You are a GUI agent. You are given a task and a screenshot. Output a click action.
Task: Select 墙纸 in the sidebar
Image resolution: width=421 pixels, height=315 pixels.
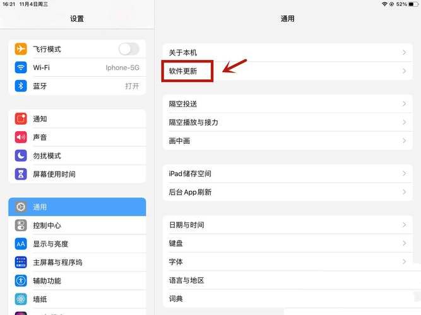(x=77, y=299)
